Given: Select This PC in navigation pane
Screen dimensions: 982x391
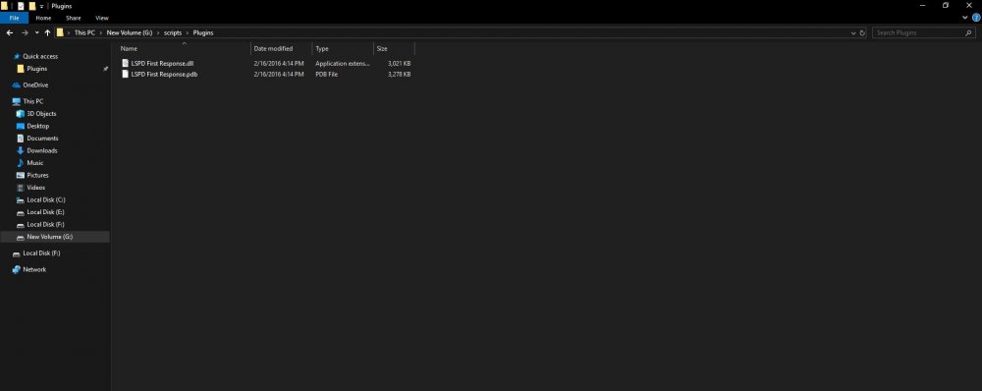Looking at the screenshot, I should pos(33,101).
